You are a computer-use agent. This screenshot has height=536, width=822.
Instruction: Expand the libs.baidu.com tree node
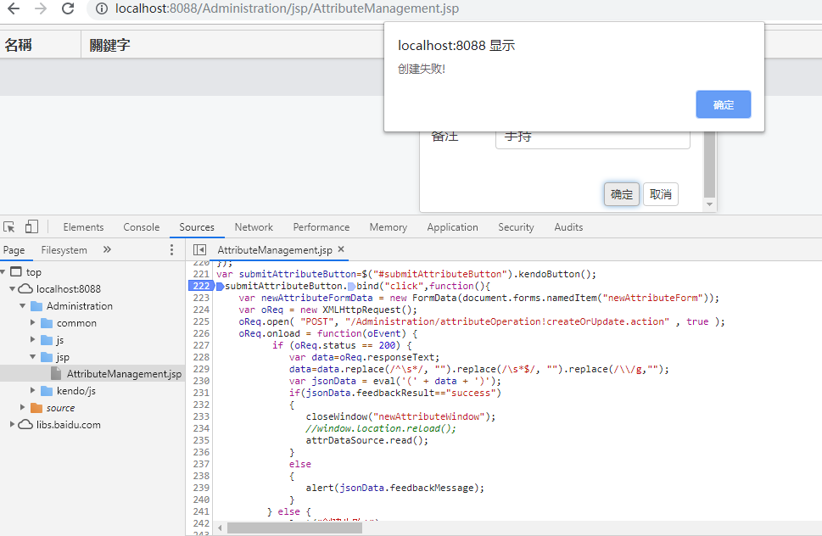point(12,424)
